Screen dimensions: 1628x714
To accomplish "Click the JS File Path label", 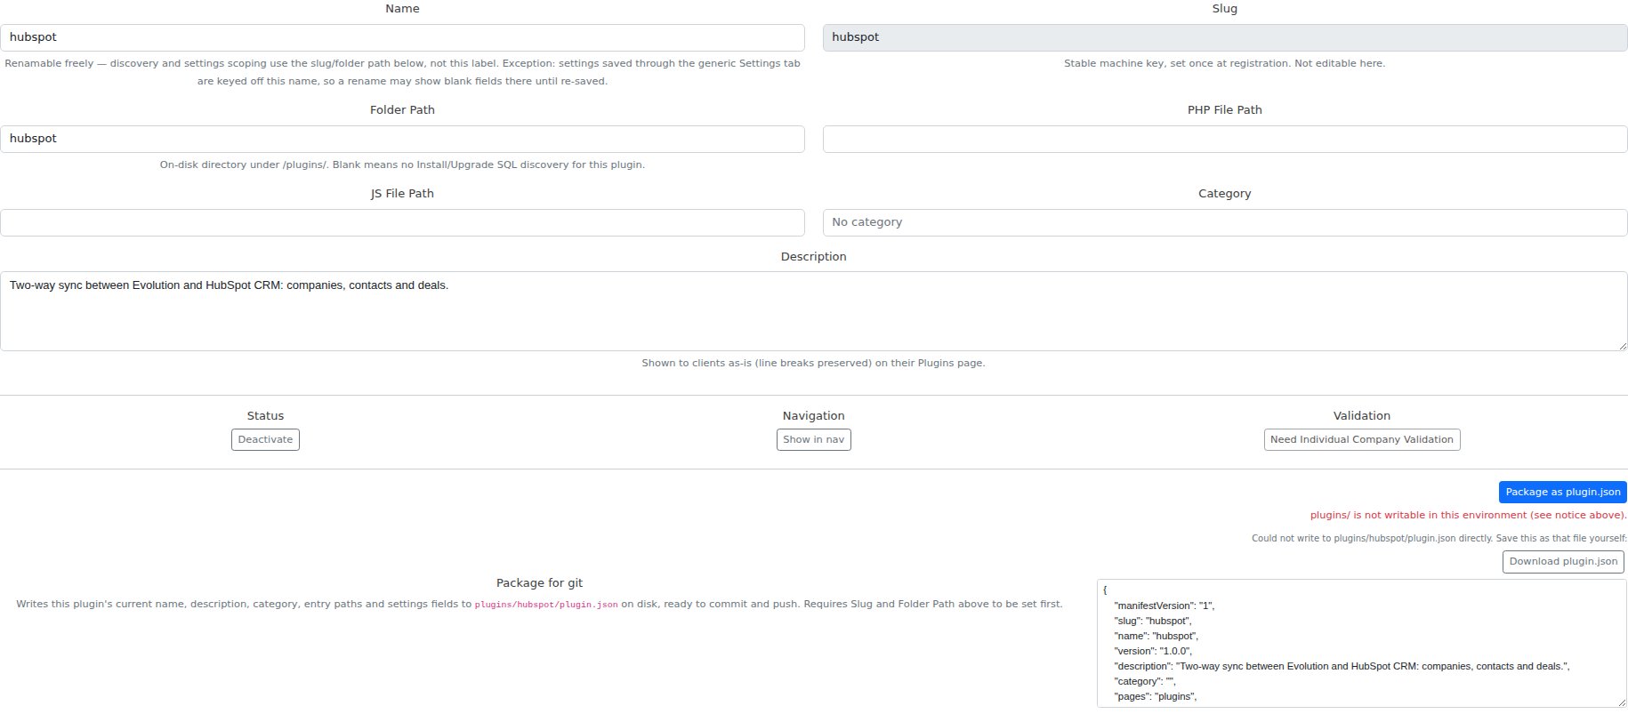I will coord(402,194).
